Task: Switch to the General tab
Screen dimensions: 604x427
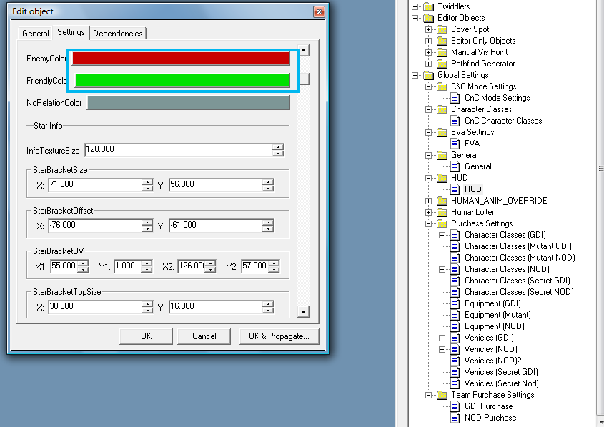Action: click(x=35, y=34)
